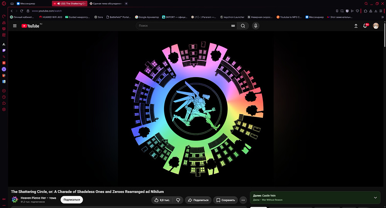Open Twitch panel in the sidebar
The image size is (386, 208).
[x=4, y=51]
